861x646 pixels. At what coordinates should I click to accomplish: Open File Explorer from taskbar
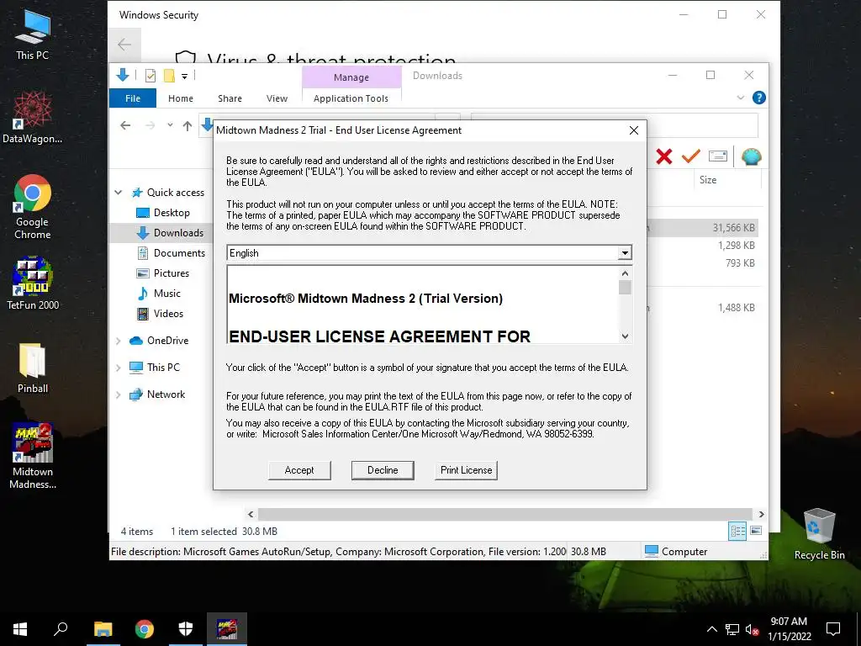(103, 629)
